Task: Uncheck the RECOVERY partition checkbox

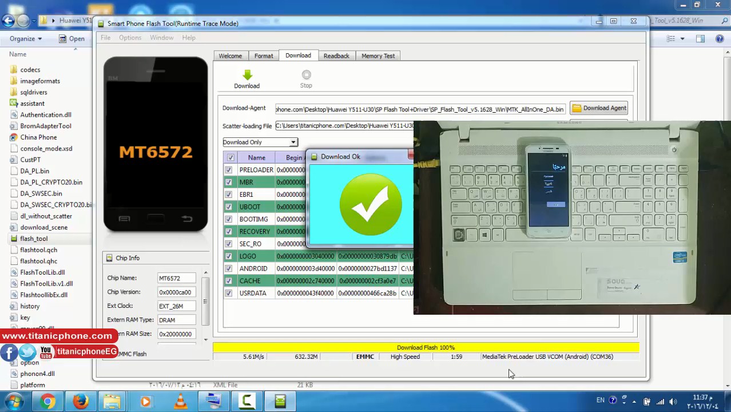Action: [x=229, y=231]
